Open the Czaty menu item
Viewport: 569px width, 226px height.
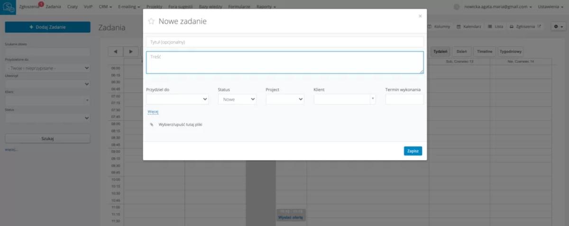click(x=73, y=7)
